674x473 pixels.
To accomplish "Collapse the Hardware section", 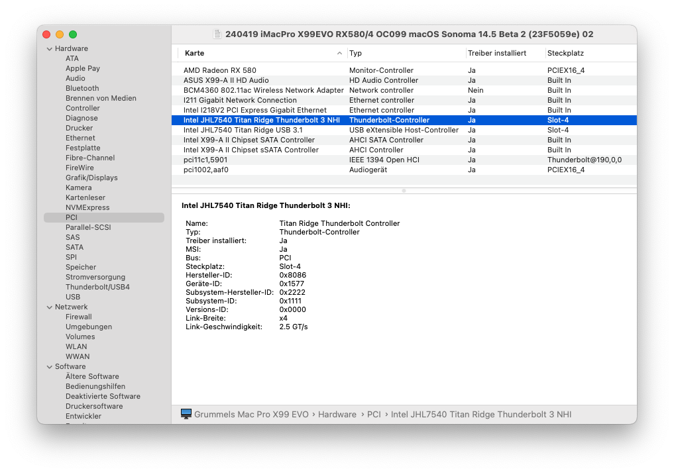I will click(50, 49).
